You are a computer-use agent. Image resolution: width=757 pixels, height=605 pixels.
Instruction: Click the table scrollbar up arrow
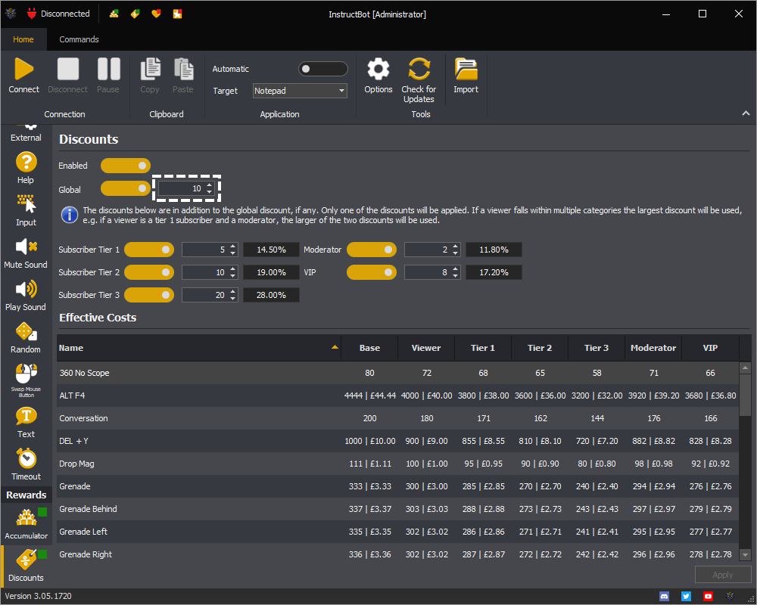point(746,368)
